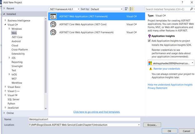Click the Cancel button
Image resolution: width=195 pixels, height=134 pixels.
point(187,131)
